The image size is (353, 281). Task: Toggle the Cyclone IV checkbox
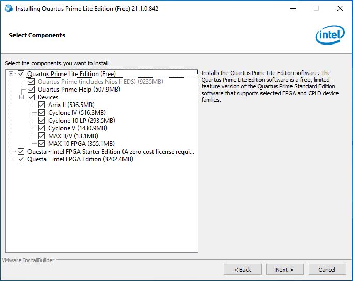tap(42, 113)
